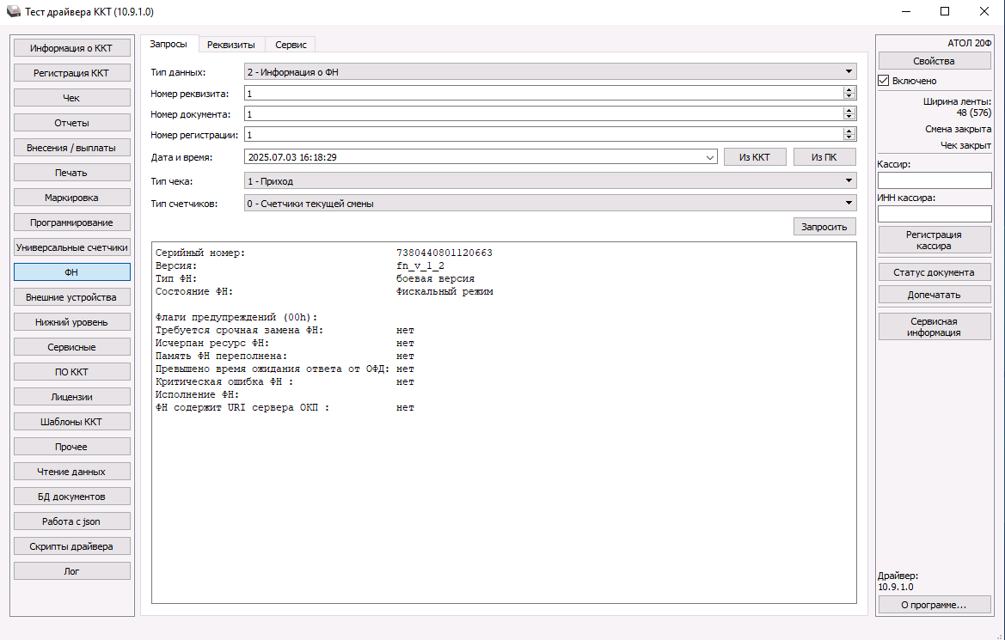Switch to the Сервис tab
Screen dimensions: 1005x640
coord(291,45)
